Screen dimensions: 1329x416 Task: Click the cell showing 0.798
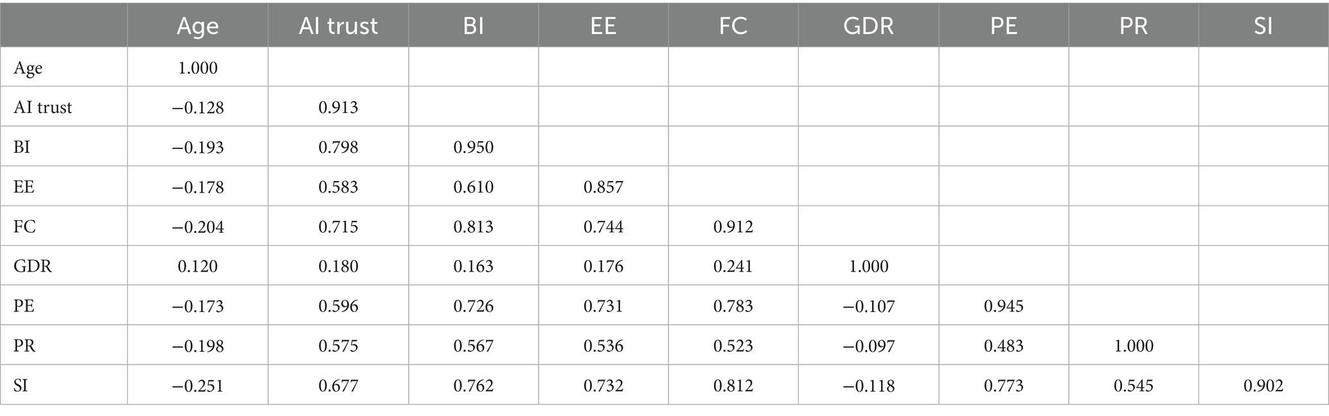pos(338,147)
